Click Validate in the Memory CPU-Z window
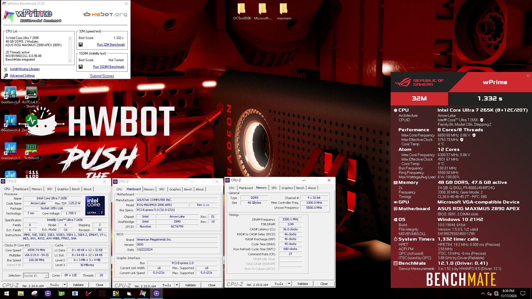532x299 pixels. pyautogui.click(x=303, y=284)
